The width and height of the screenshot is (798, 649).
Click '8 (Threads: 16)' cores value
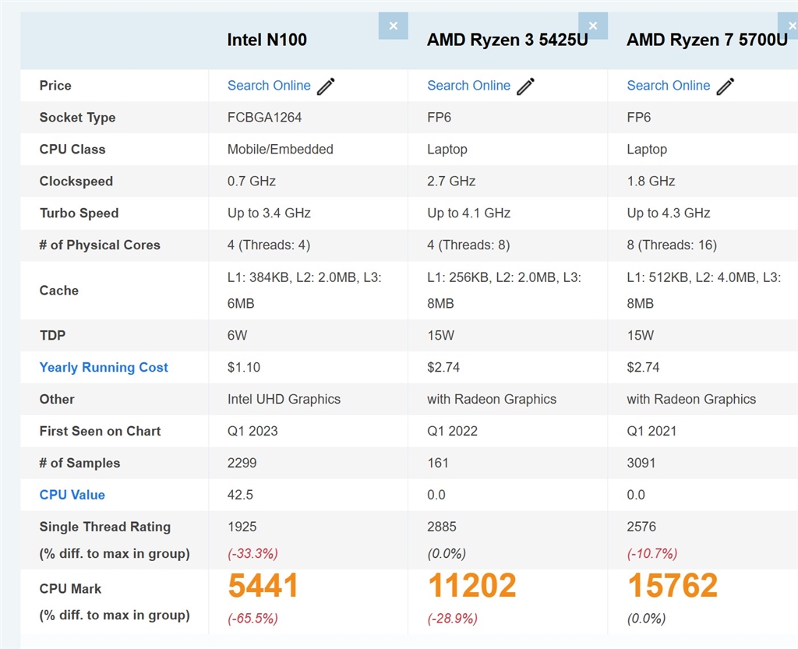pyautogui.click(x=672, y=245)
